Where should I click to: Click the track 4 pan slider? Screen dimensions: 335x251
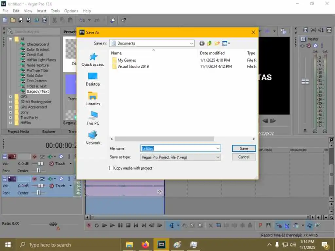pyautogui.click(x=38, y=193)
